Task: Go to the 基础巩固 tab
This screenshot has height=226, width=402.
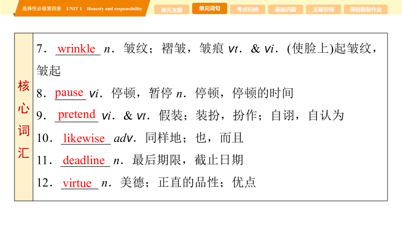Action: 285,10
